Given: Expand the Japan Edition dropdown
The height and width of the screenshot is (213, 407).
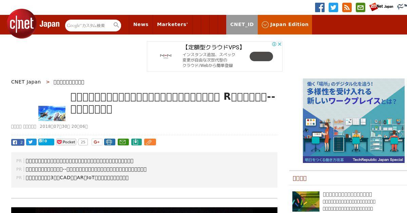Looking at the screenshot, I should pyautogui.click(x=285, y=24).
